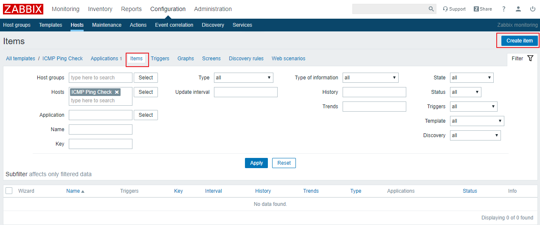Open the Share link in header
The image size is (540, 225).
click(483, 9)
